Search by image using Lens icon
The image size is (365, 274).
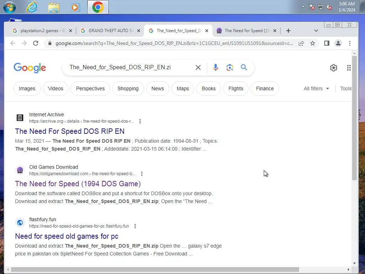[230, 67]
